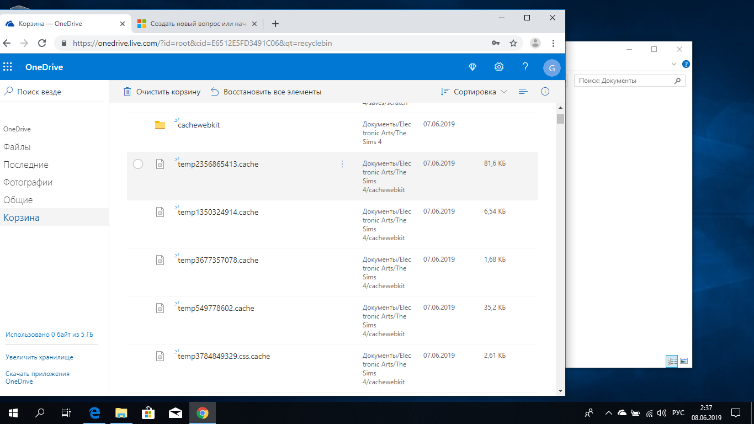Click Поиск: Документы field in Explorer window
Image resolution: width=754 pixels, height=424 pixels.
[x=630, y=81]
